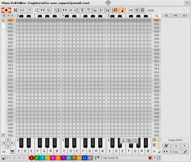
Task: Toggle the orange velocity bars icon
Action: click(x=154, y=140)
